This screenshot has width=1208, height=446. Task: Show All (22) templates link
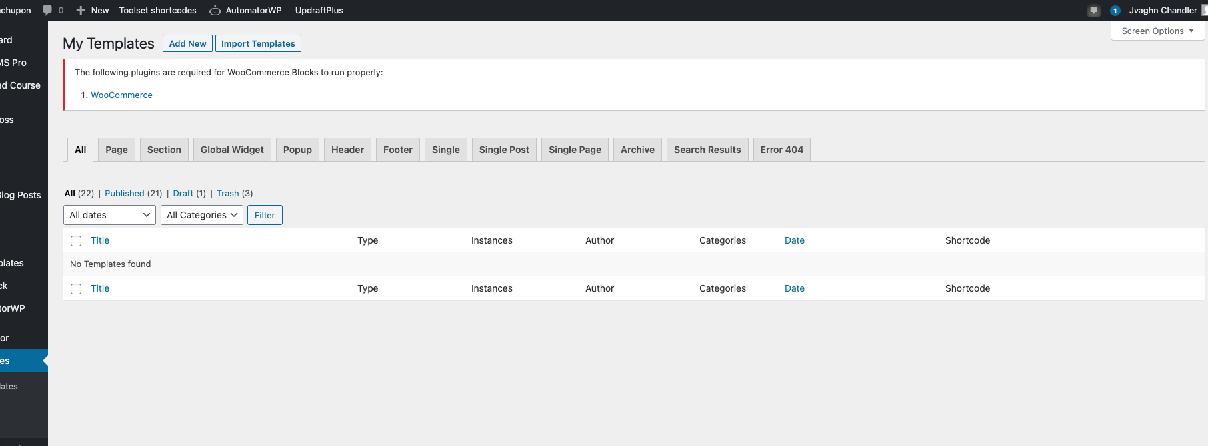[x=79, y=194]
